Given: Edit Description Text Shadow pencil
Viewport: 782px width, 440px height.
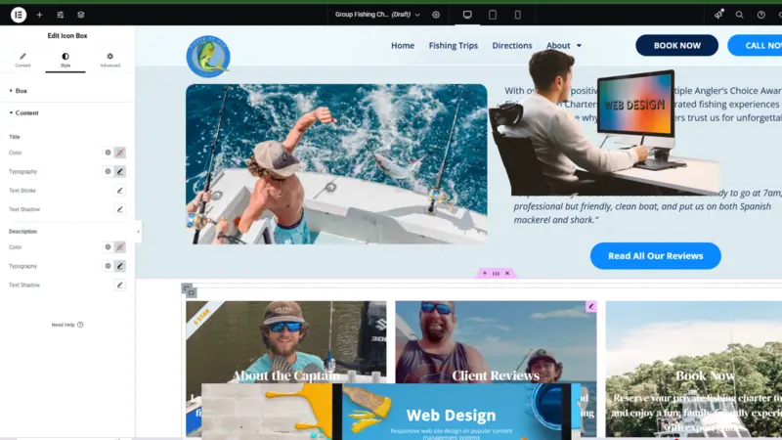Looking at the screenshot, I should (x=119, y=285).
